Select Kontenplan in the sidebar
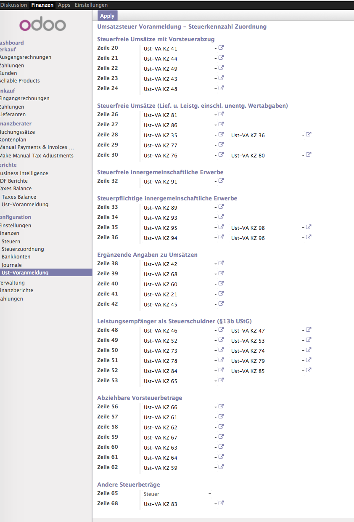Viewport: 354px width, 522px height. tap(14, 139)
